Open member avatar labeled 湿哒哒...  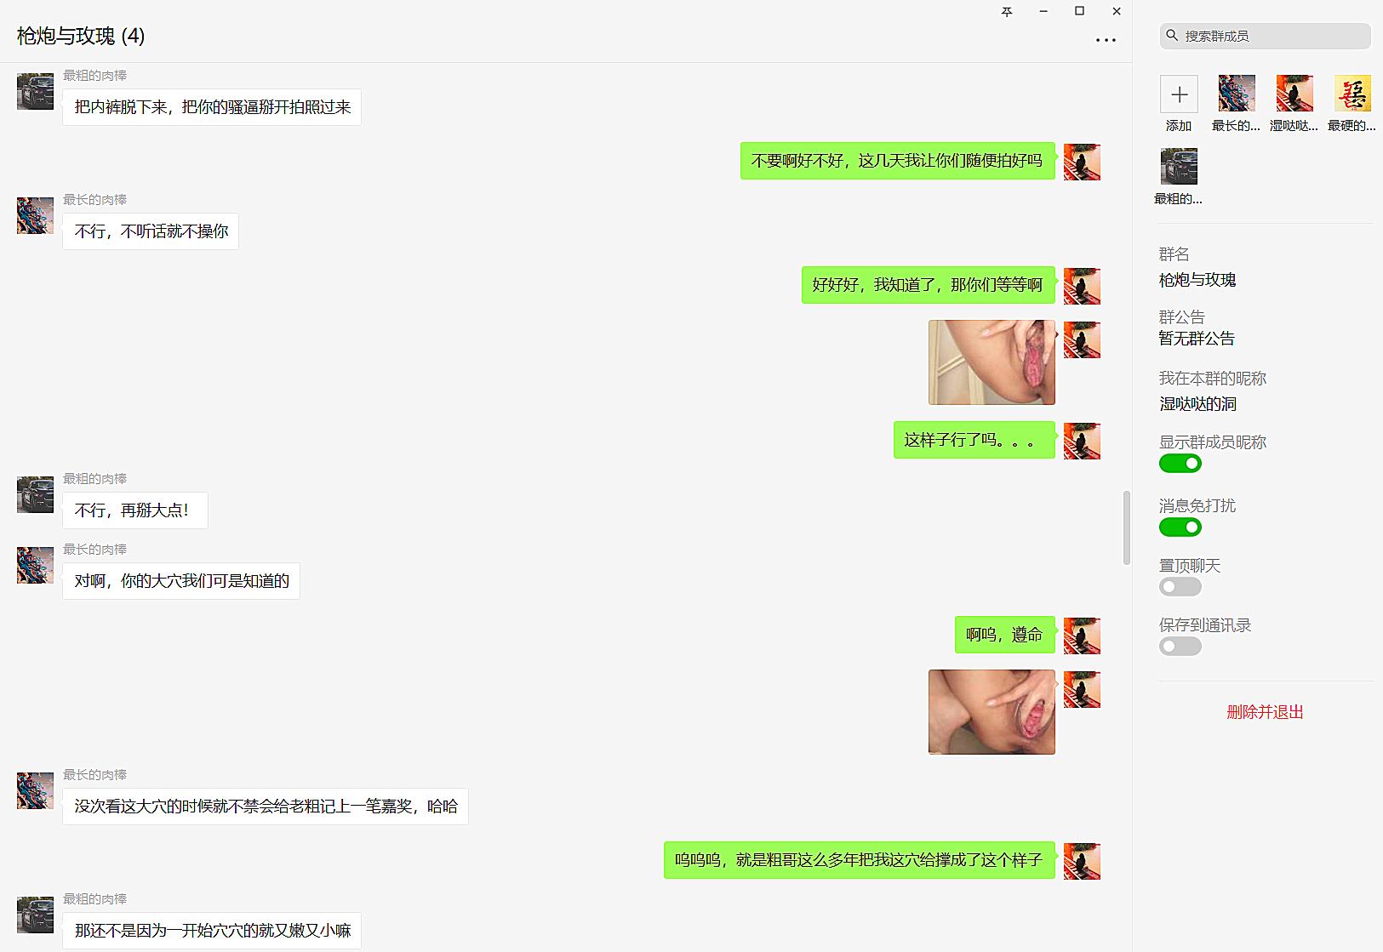1294,94
